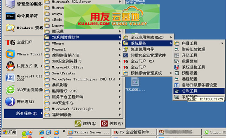Click the SmartPrinter folder icon
Viewport: 227px width, 138px height.
47,73
